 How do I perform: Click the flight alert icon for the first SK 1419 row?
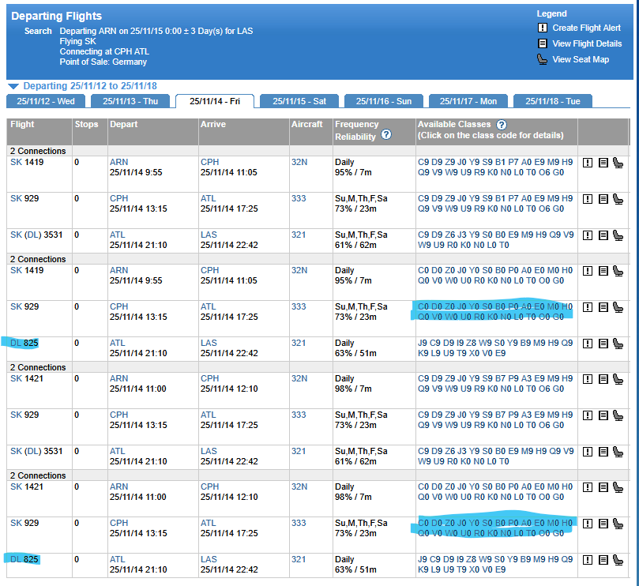point(588,163)
